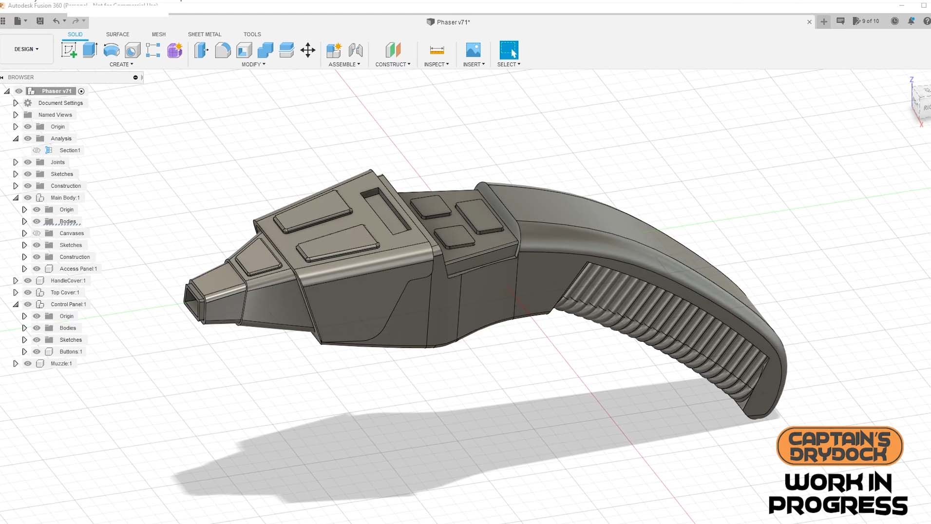This screenshot has height=524, width=931.
Task: Click the Select tool icon
Action: click(509, 50)
